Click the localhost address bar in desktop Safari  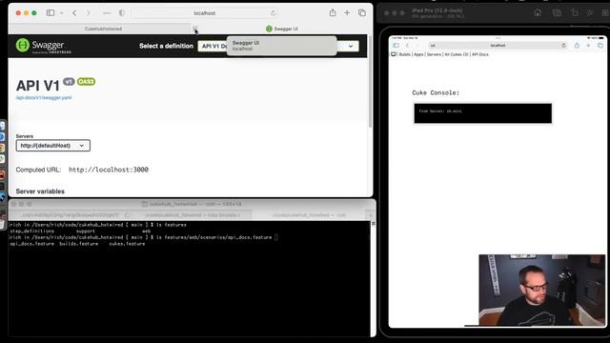(x=205, y=12)
